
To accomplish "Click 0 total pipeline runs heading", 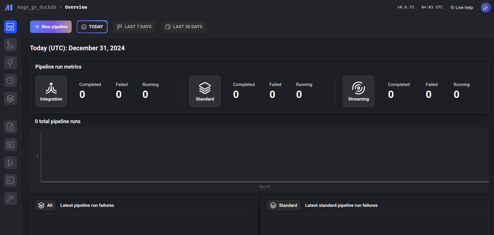I will 58,121.
